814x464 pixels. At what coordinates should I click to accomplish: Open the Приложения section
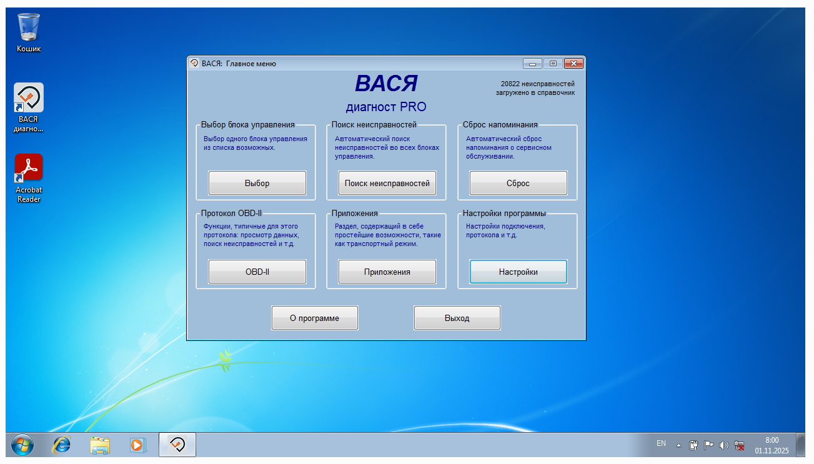click(x=387, y=272)
